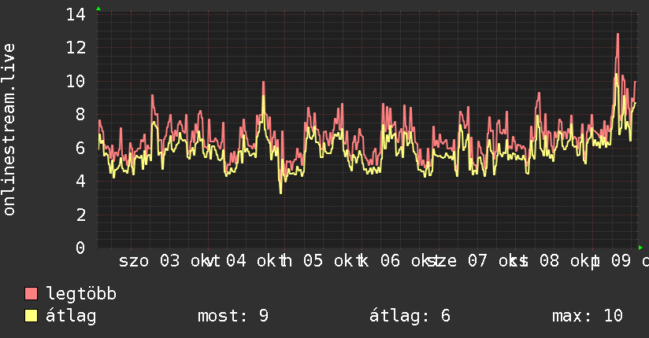Click the 'most: 9' value
This screenshot has width=649, height=338.
tap(233, 316)
